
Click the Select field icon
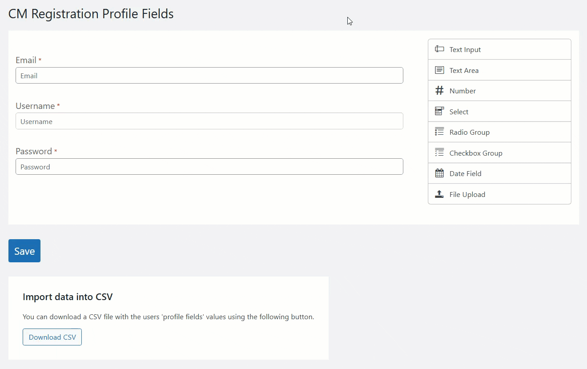pyautogui.click(x=439, y=112)
